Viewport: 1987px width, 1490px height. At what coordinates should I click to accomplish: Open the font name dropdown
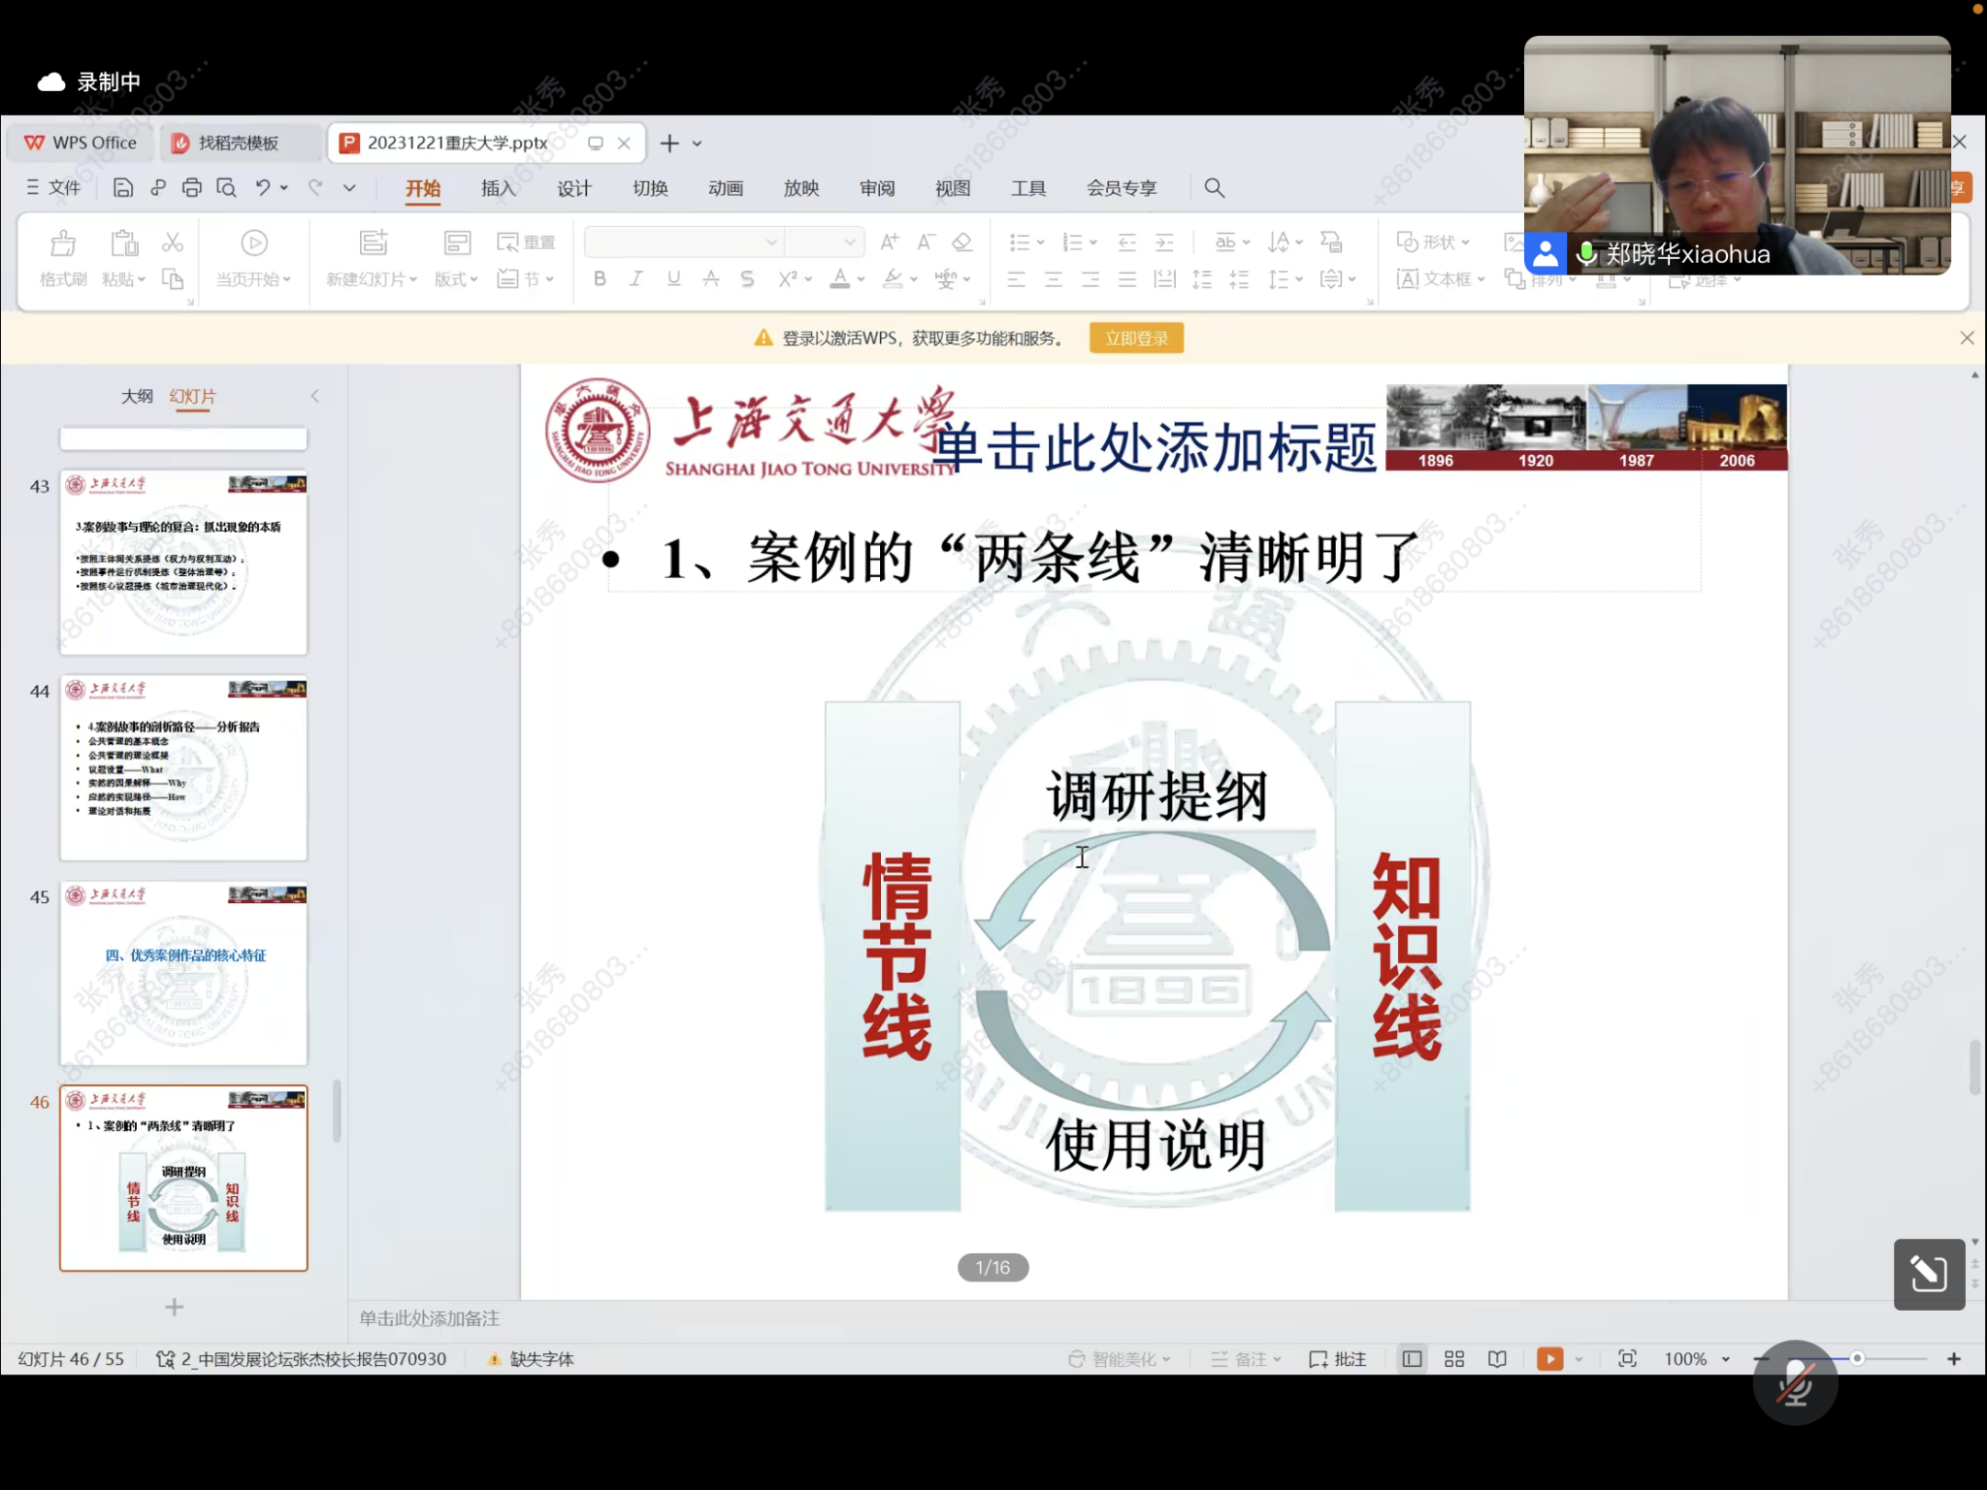coord(770,242)
